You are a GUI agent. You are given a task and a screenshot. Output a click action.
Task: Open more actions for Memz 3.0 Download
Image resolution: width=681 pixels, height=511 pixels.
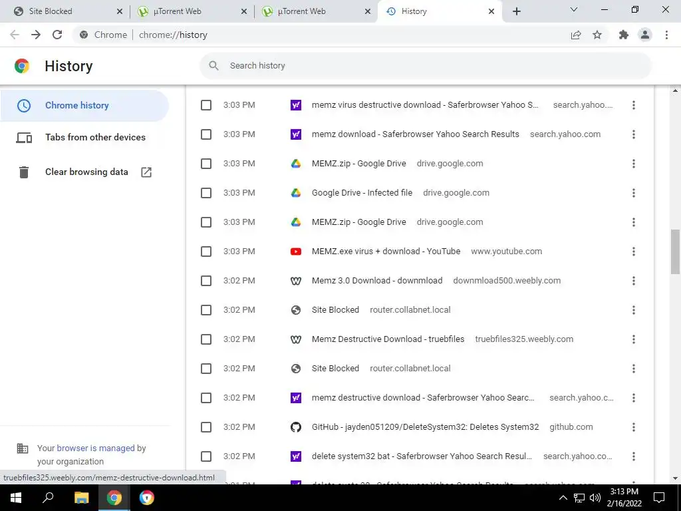tap(634, 281)
